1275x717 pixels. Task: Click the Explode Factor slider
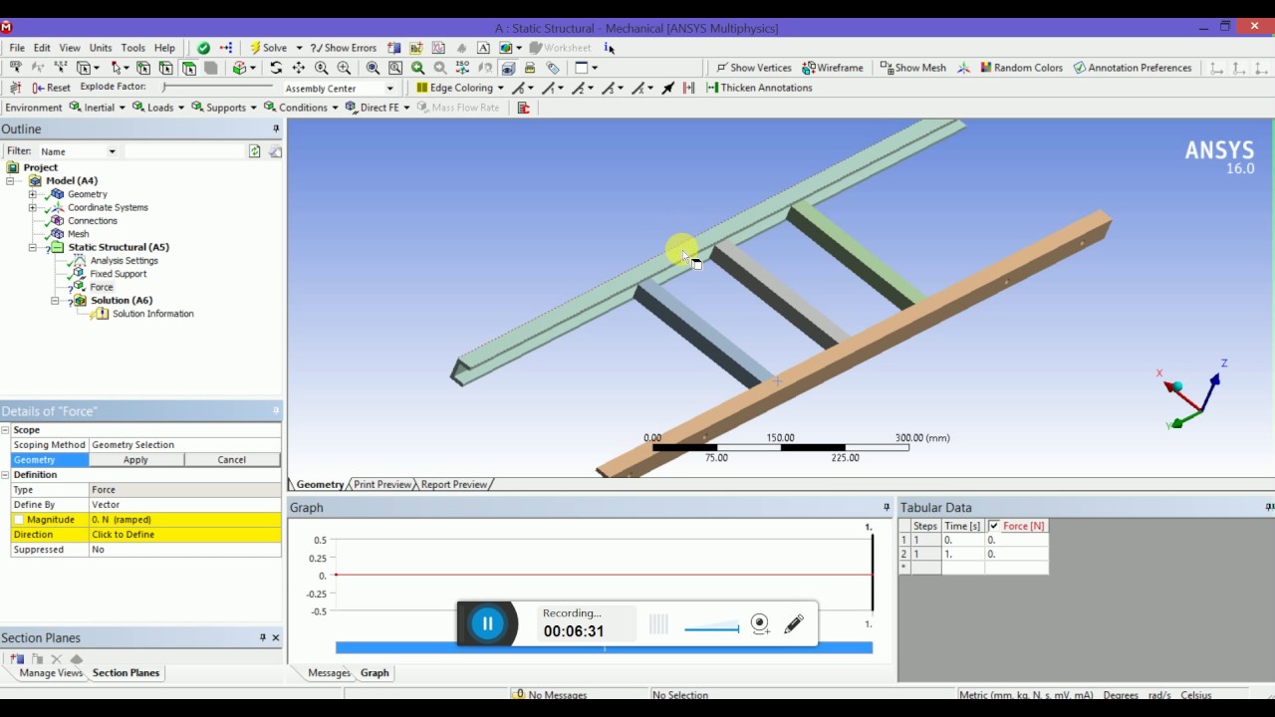coord(218,88)
